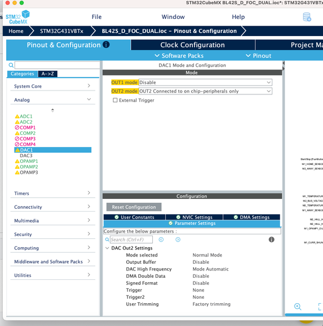Click the magnifier icon by the category search

[11, 66]
